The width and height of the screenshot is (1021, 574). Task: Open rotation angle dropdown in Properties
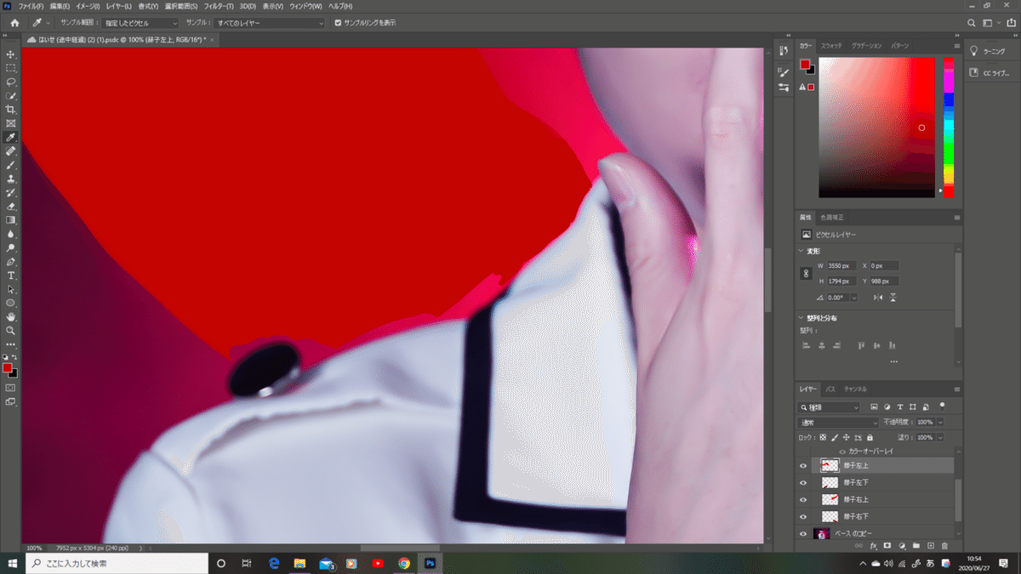click(853, 297)
